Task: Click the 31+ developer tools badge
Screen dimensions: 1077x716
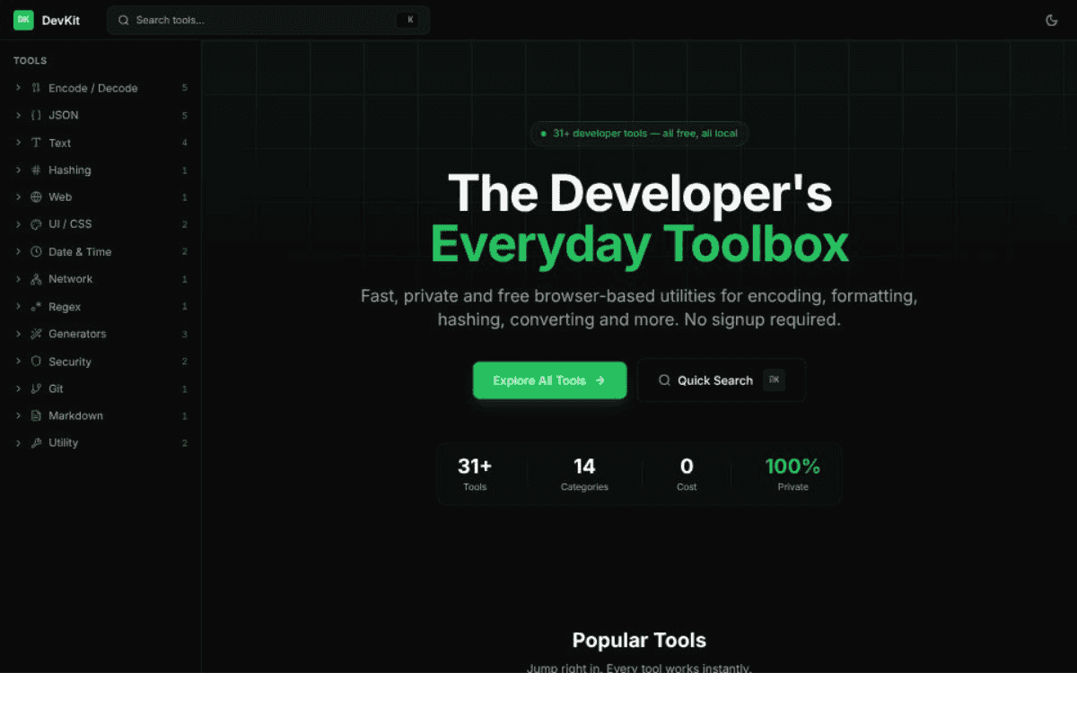Action: pos(639,134)
